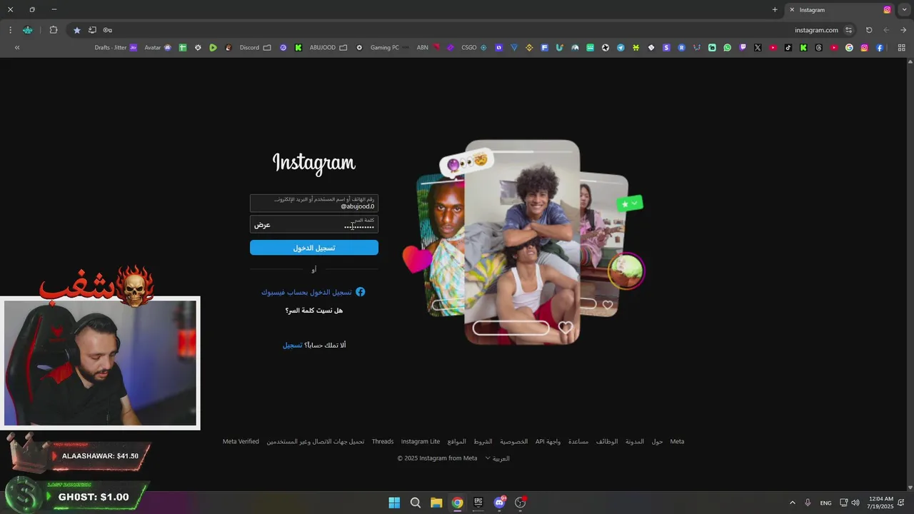The height and width of the screenshot is (514, 914).
Task: Open the Google bookmark icon
Action: (x=849, y=48)
